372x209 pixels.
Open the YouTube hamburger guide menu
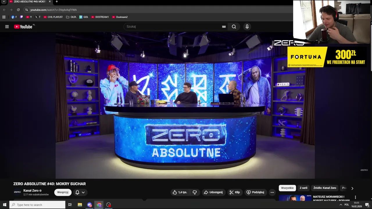7,27
